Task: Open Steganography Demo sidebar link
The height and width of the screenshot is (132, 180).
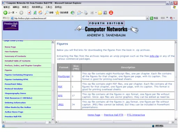Action: coord(15,93)
